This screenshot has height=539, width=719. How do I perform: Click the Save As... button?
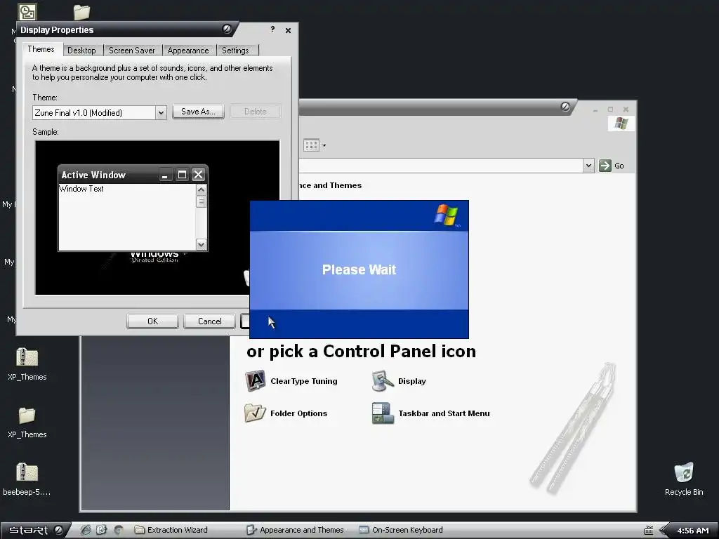[198, 112]
